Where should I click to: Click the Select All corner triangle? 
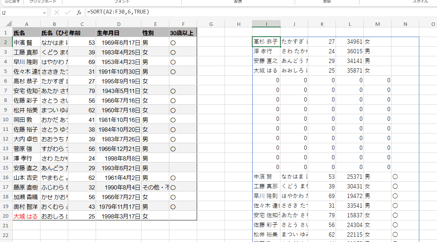click(8, 24)
